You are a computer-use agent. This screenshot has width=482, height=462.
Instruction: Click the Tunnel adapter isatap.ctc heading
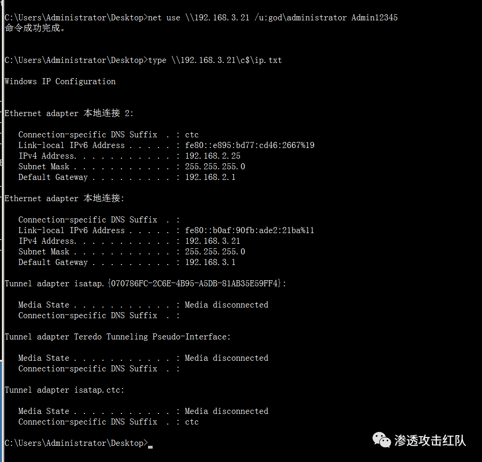point(64,390)
